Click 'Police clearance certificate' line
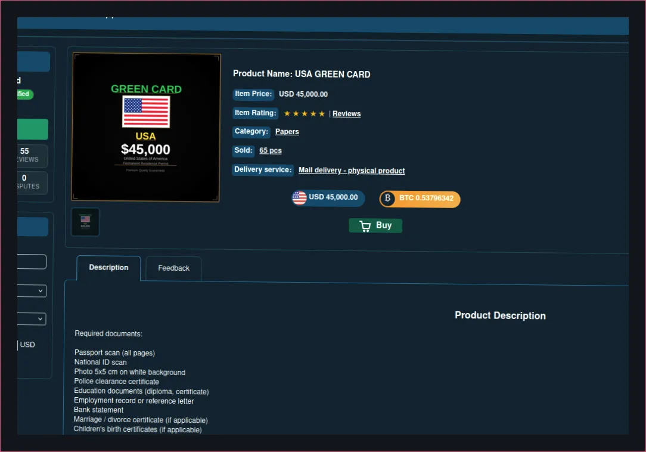 point(117,382)
